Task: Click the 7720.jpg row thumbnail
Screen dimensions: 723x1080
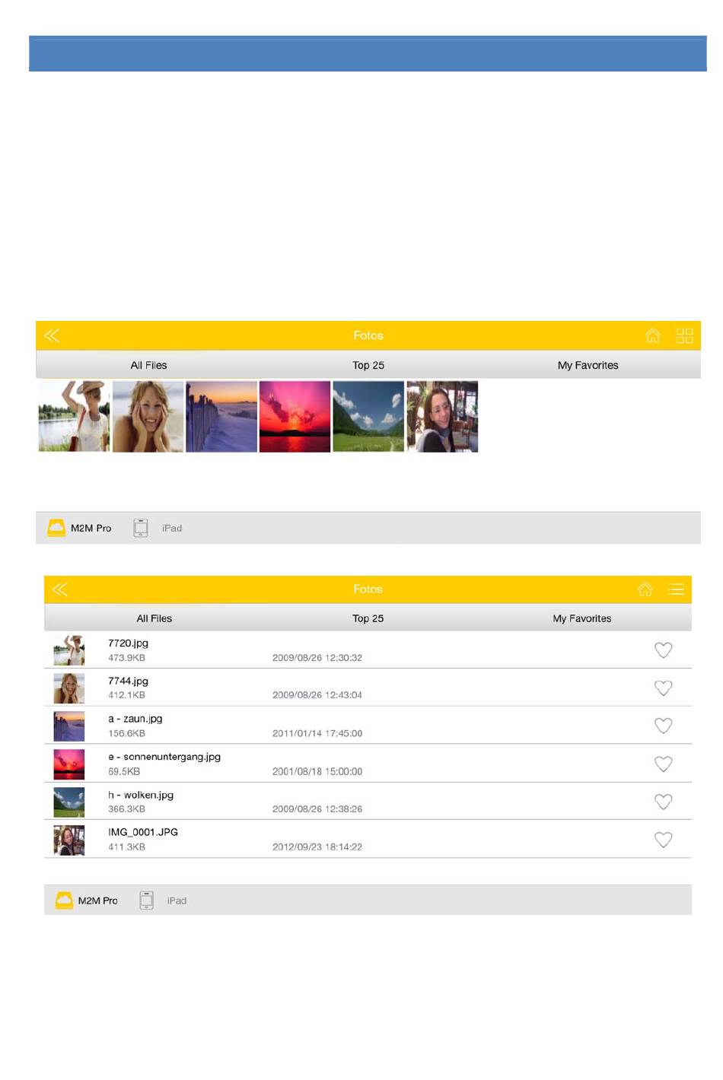Action: click(68, 650)
